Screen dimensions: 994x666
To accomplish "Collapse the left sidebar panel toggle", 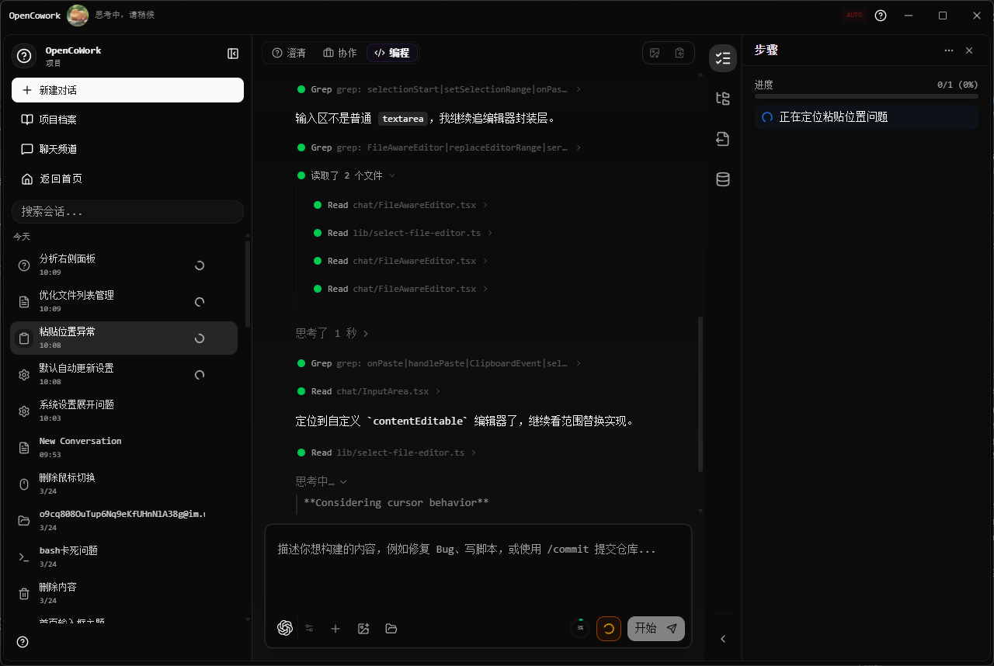I will click(232, 54).
